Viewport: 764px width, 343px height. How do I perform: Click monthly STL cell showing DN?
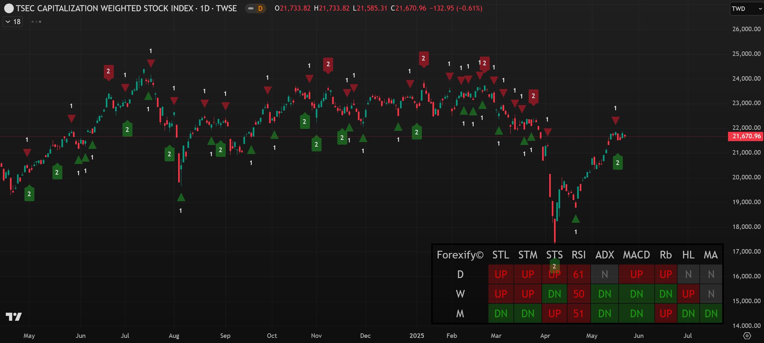(501, 313)
